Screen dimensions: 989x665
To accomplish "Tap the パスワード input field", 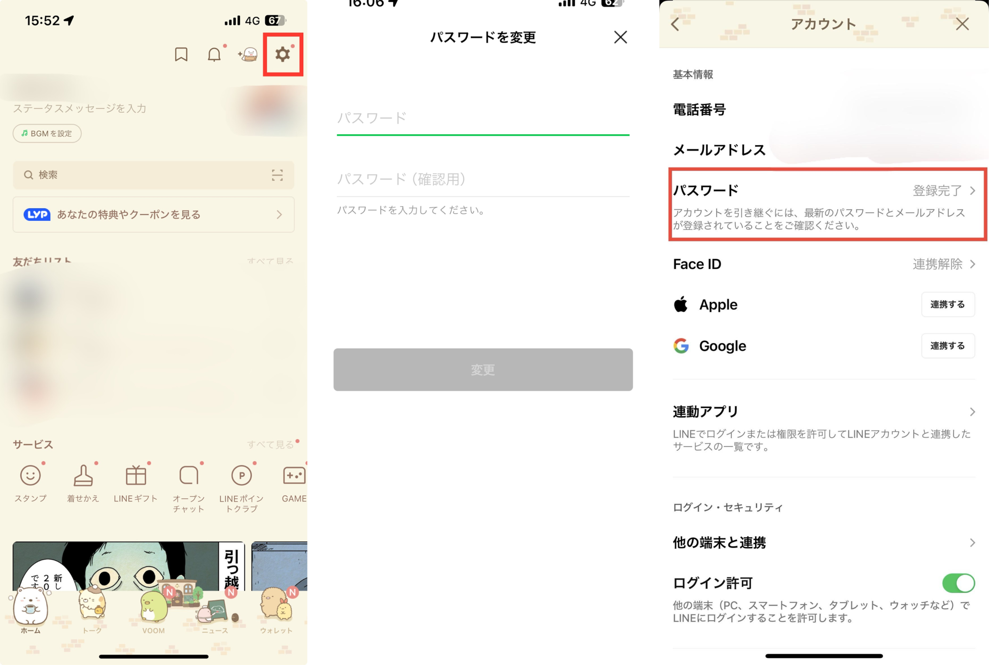I will pyautogui.click(x=483, y=117).
